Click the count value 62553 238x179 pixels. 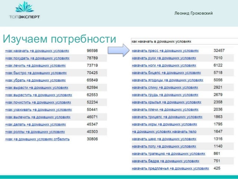(x=92, y=95)
